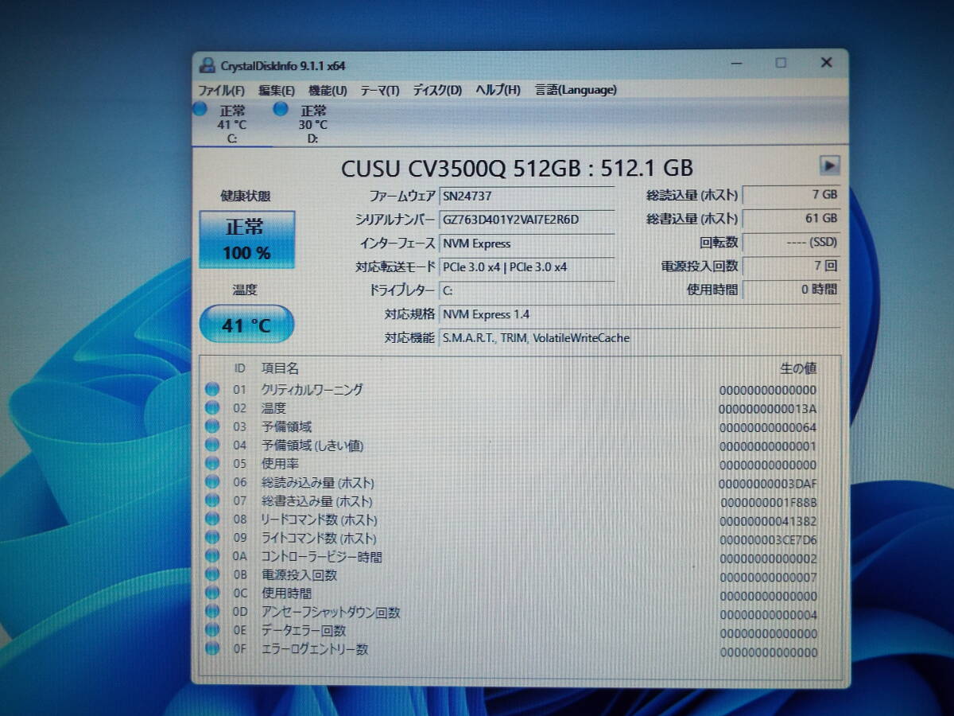Open the ヘルプ(H) menu
954x716 pixels.
tap(498, 90)
